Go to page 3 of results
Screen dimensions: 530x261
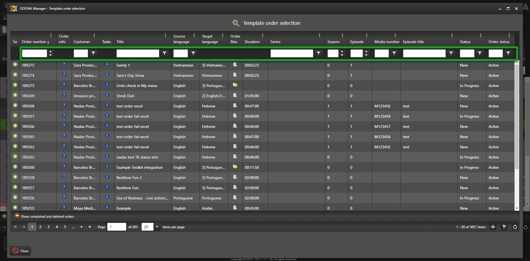(49, 227)
